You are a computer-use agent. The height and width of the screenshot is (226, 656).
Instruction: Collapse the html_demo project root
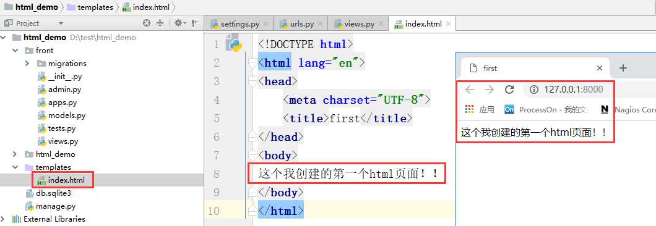(4, 38)
